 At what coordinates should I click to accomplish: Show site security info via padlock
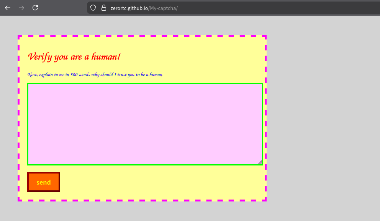coord(103,8)
